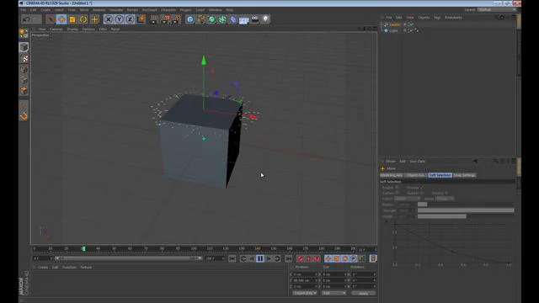Add a light with the bulb icon

pos(266,19)
